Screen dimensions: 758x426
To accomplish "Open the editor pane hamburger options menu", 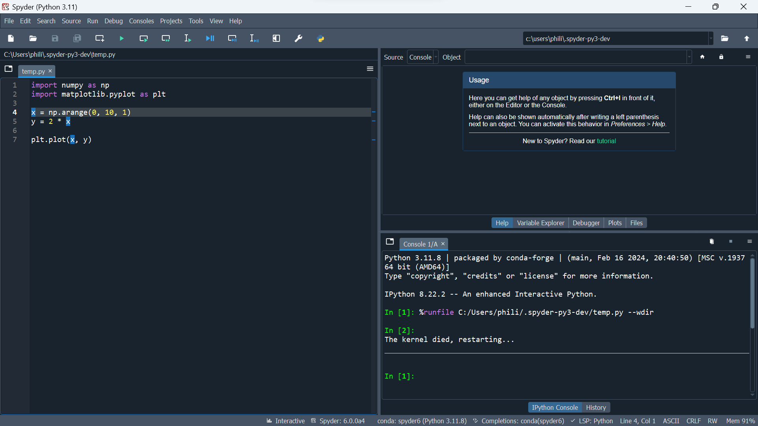I will (370, 69).
